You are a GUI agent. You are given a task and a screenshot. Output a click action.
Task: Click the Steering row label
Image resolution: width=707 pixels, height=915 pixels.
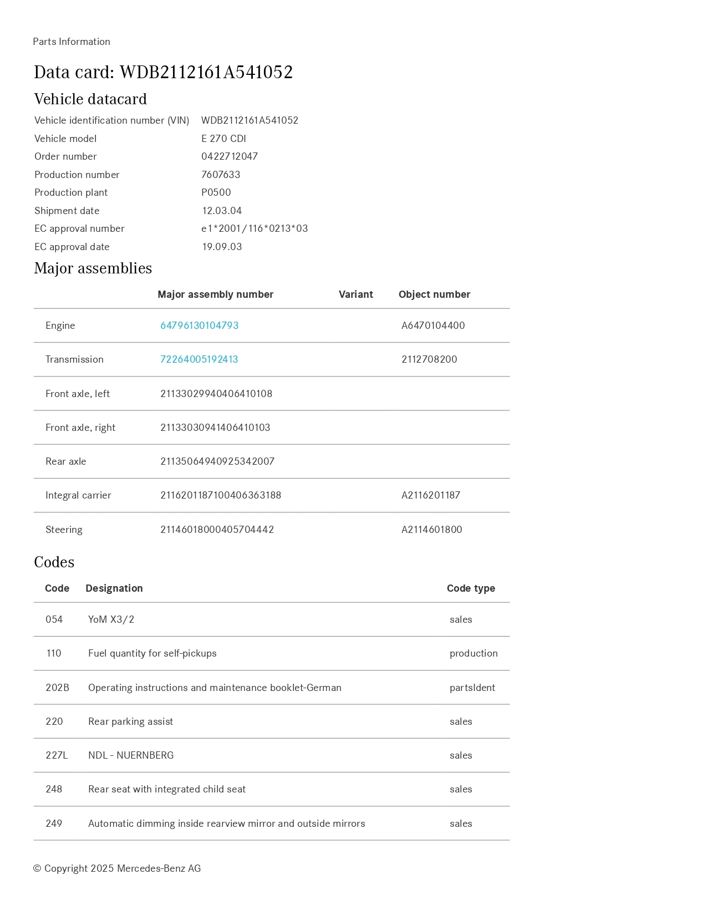pos(64,530)
